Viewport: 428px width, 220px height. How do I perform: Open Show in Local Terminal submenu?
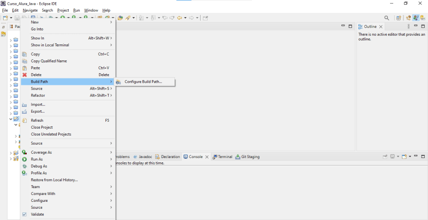[x=68, y=45]
